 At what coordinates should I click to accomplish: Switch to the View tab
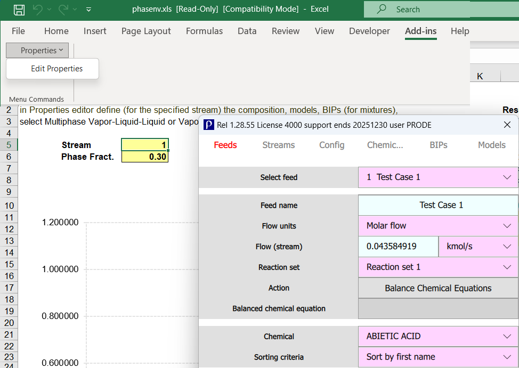click(325, 31)
